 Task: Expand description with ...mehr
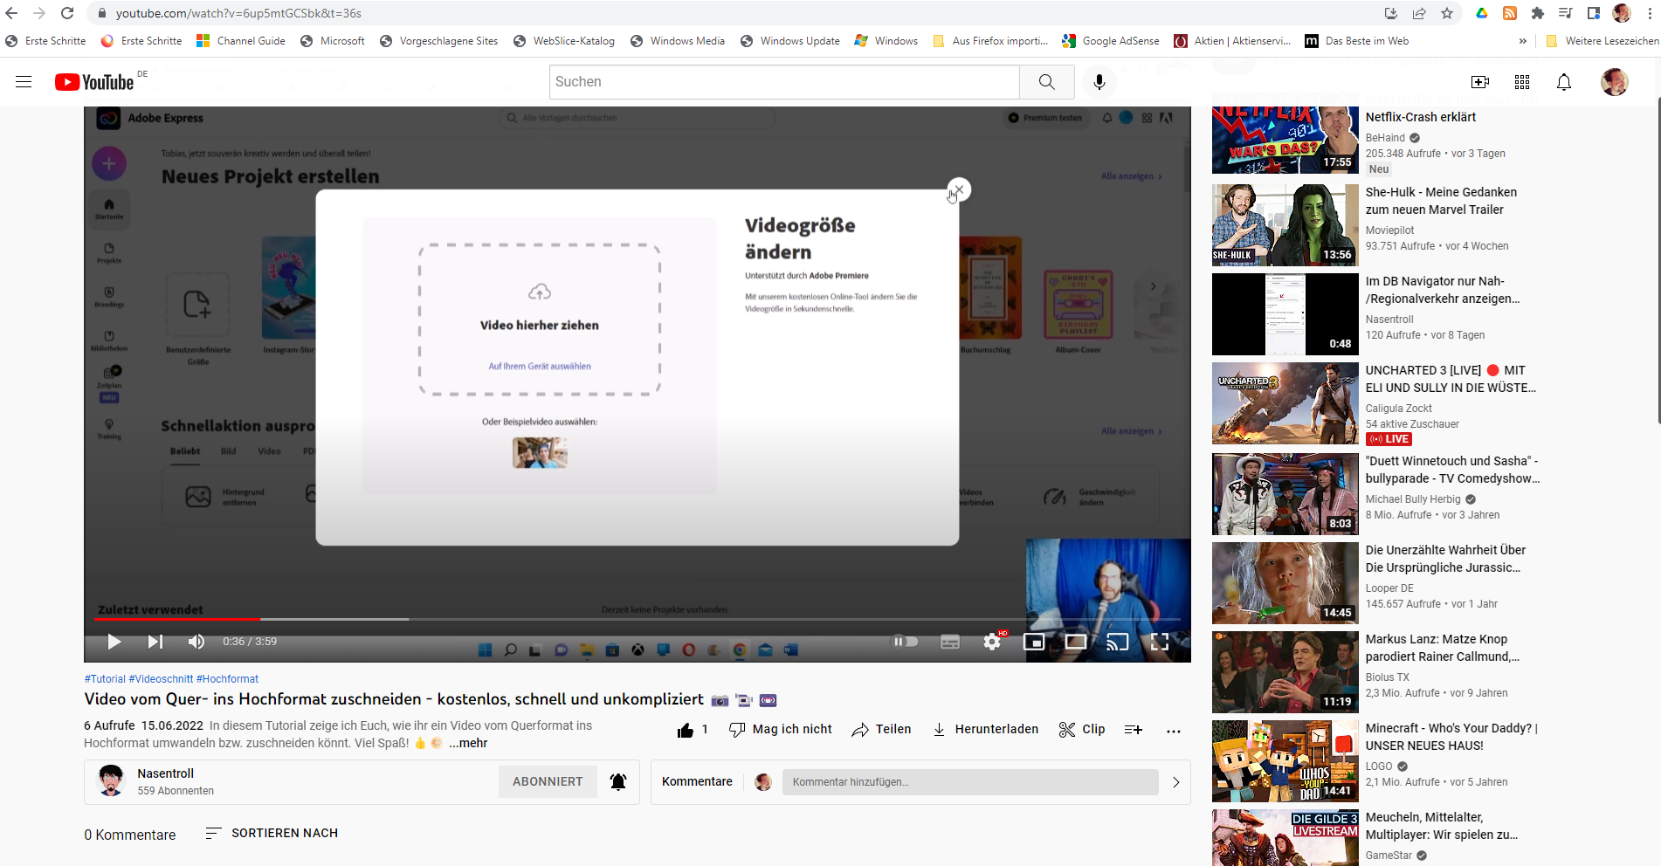468,743
